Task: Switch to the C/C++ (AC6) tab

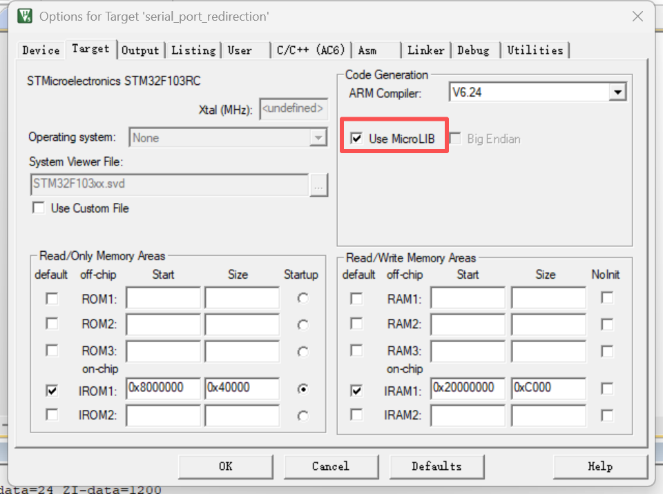Action: [x=311, y=50]
